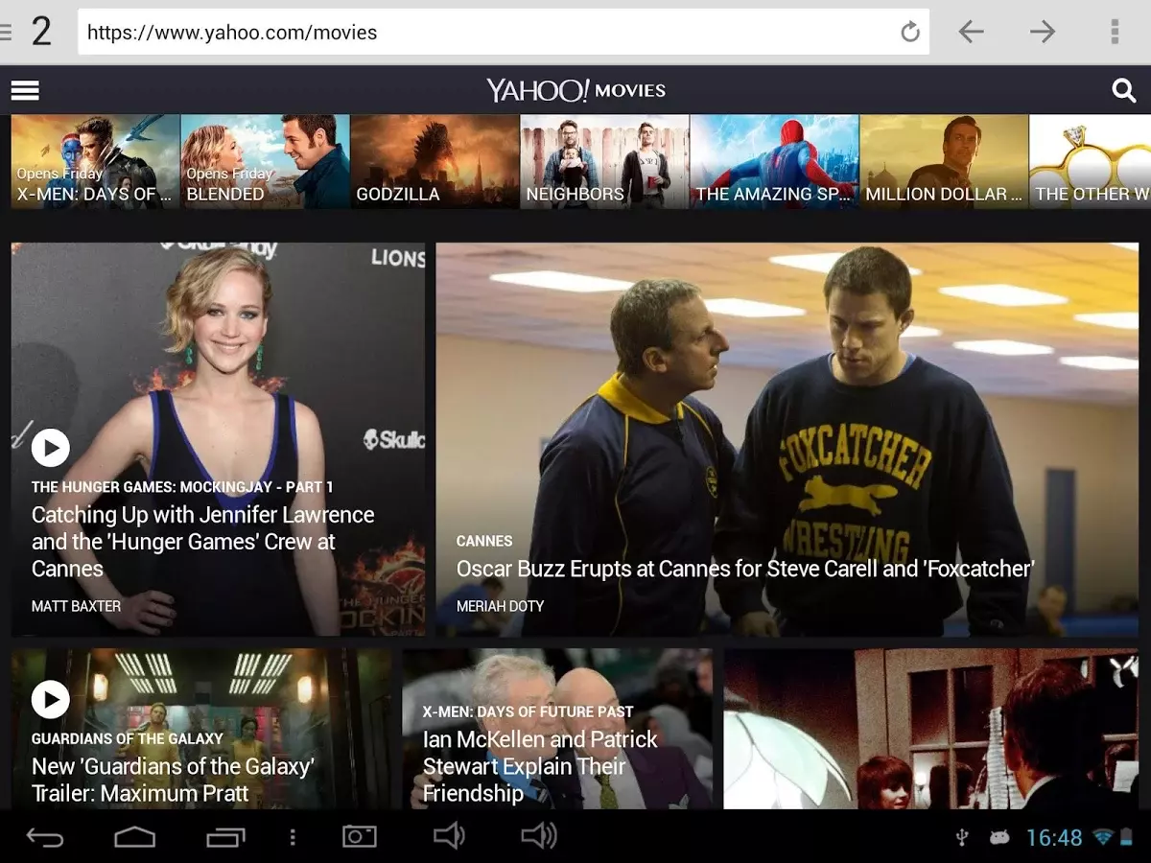
Task: Raise volume with louder speaker icon
Action: tap(538, 836)
